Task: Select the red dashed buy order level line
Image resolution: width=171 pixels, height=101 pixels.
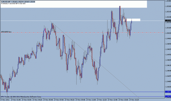Action: point(82,33)
